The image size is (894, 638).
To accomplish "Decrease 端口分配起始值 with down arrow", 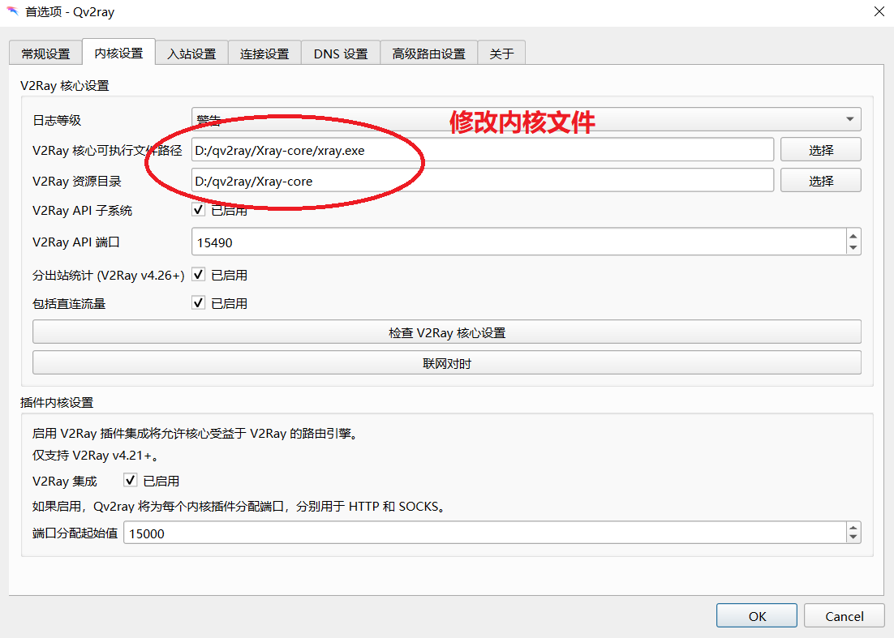I will tap(853, 537).
